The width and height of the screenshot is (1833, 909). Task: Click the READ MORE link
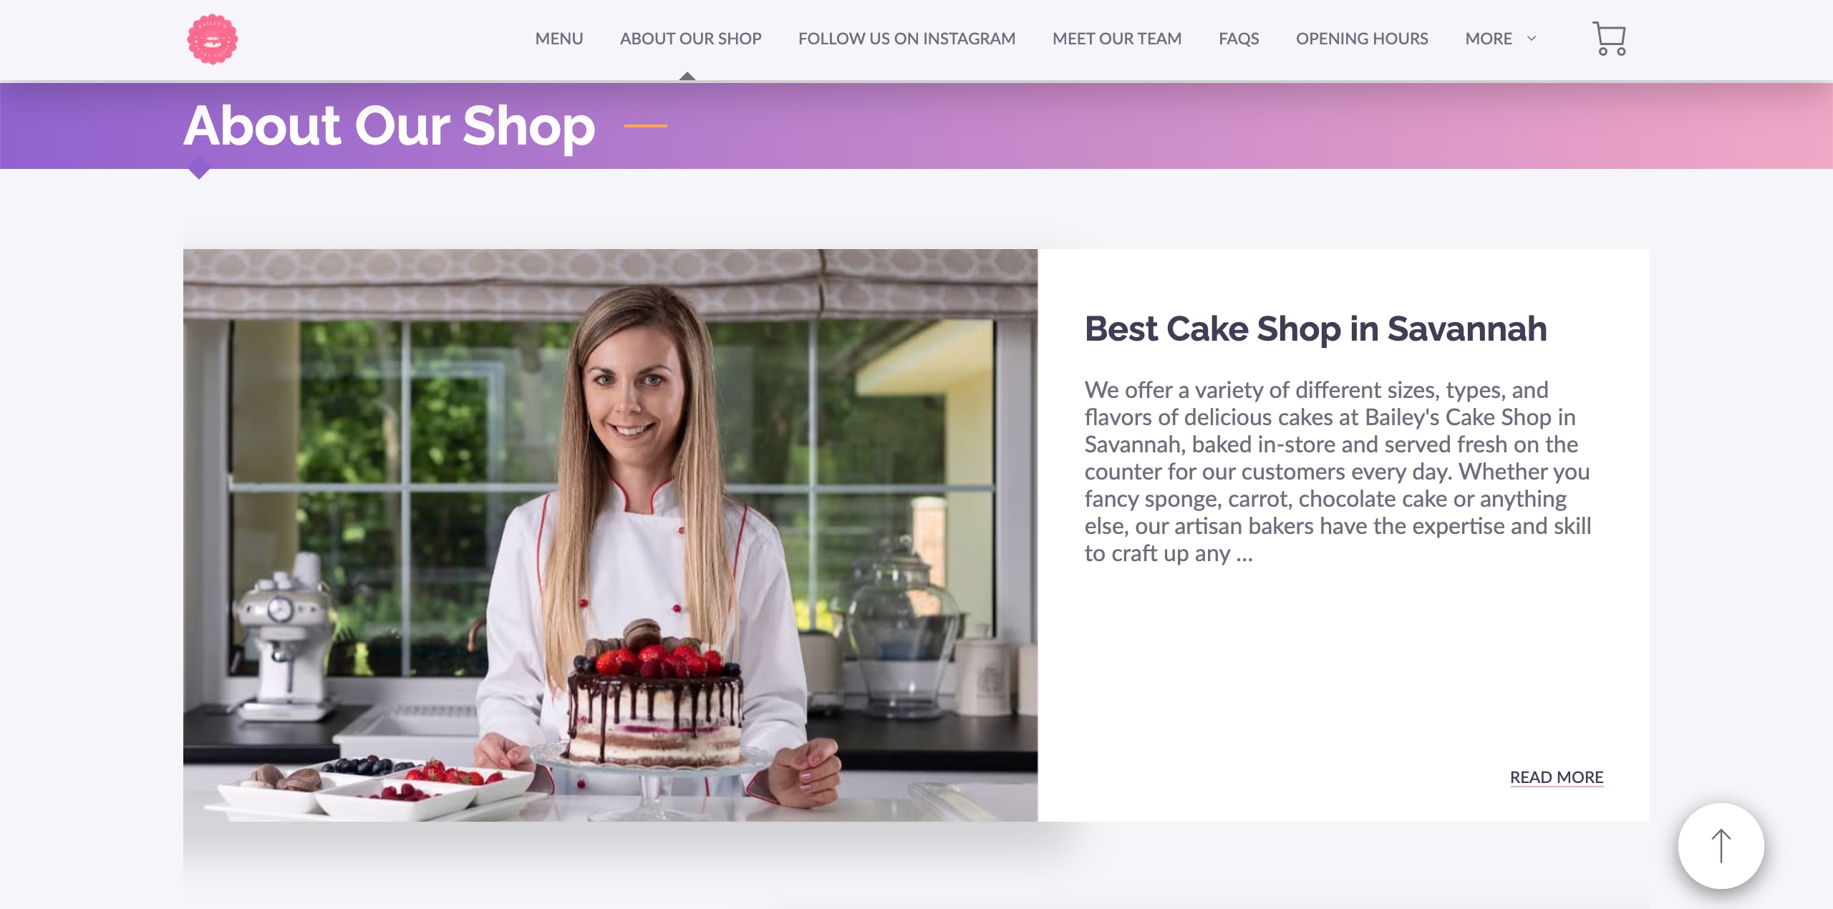click(1557, 777)
